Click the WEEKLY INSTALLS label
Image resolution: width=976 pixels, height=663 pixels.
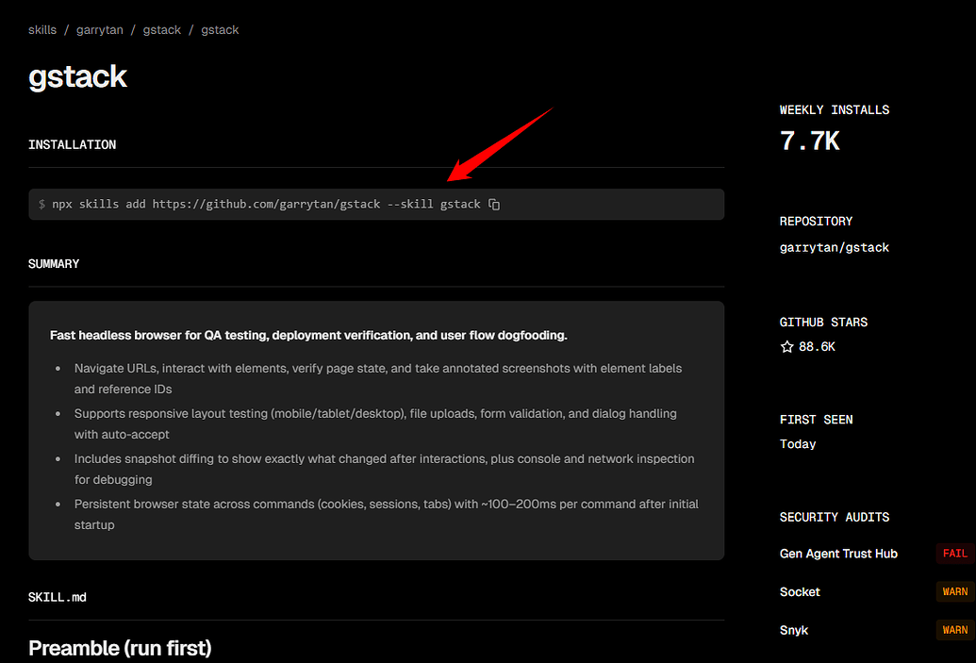coord(835,110)
